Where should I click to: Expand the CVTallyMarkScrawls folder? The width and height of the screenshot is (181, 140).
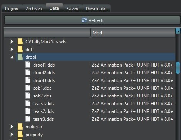coord(12,41)
